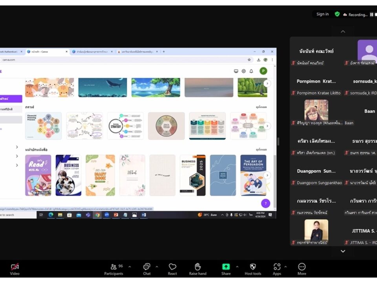Open the More options menu

(x=302, y=269)
